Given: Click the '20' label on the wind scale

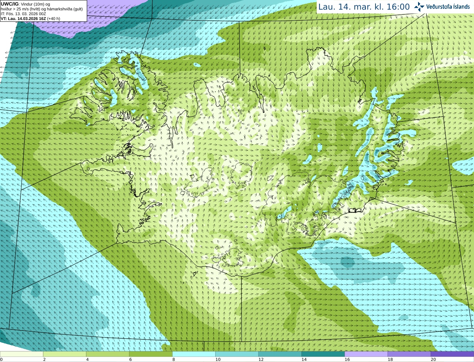Looking at the screenshot, I should click(x=433, y=359).
